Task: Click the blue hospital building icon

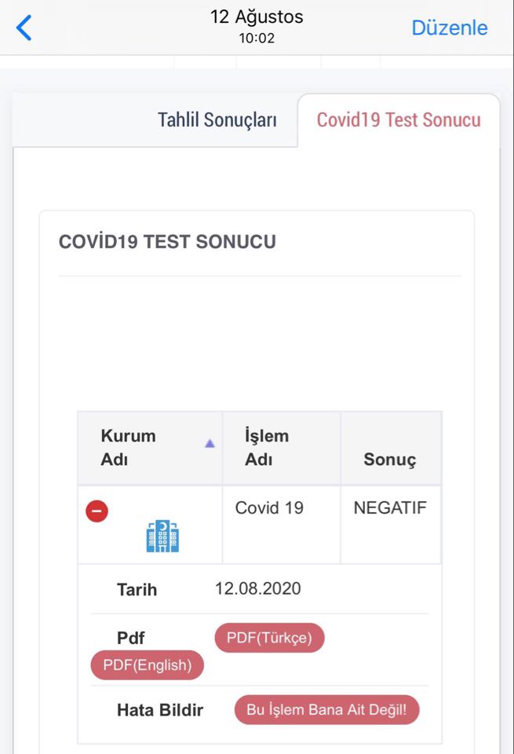Action: pyautogui.click(x=162, y=536)
